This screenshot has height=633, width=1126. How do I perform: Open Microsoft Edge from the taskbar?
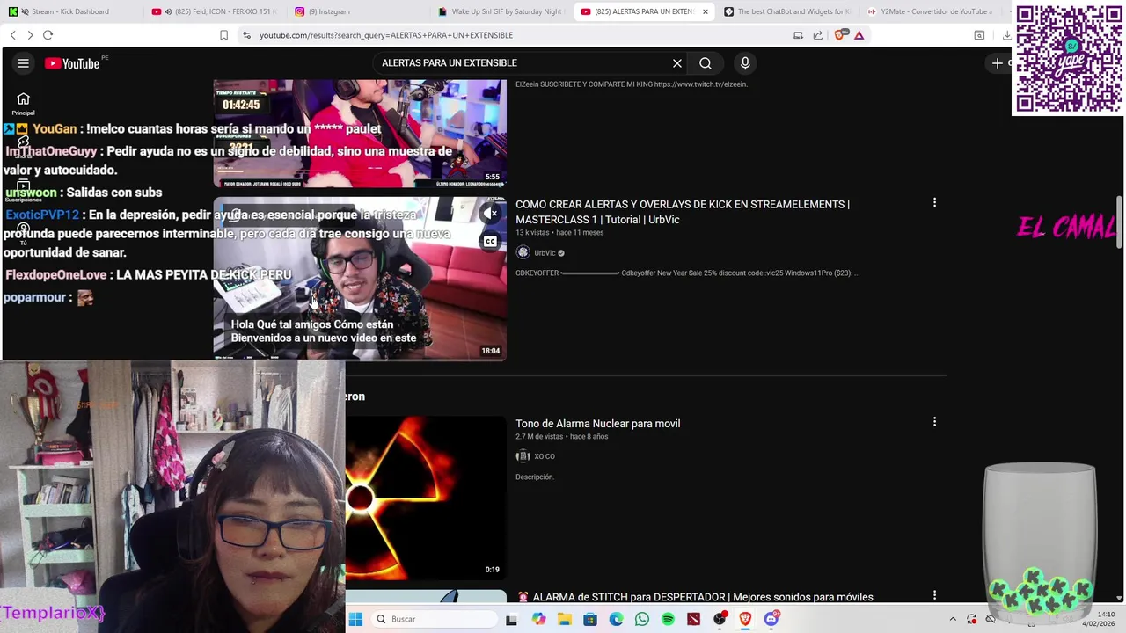[616, 619]
